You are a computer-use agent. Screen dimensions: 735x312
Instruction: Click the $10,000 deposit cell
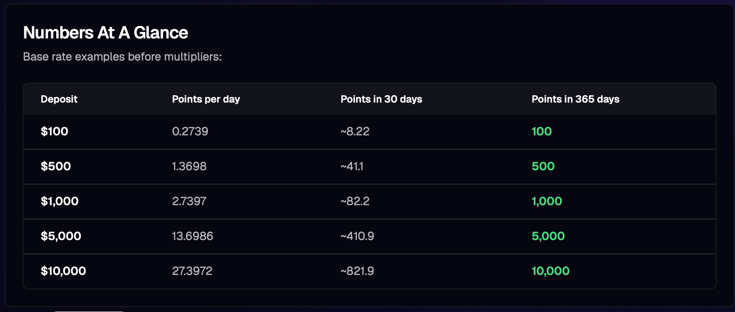pos(63,271)
